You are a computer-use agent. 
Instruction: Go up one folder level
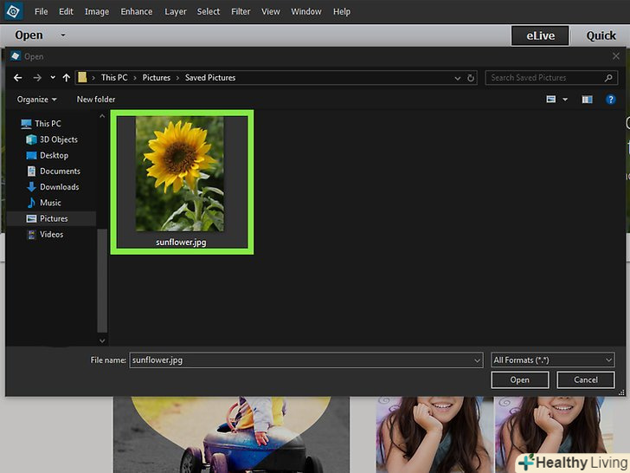(67, 78)
